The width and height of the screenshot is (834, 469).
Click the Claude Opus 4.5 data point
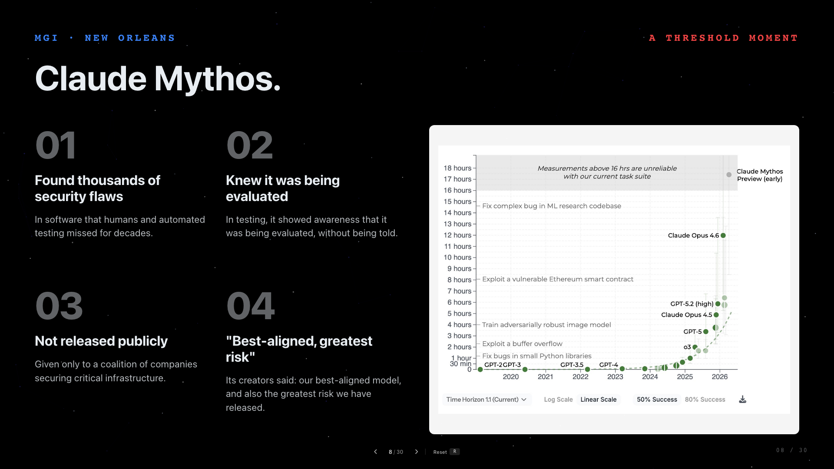tap(716, 315)
